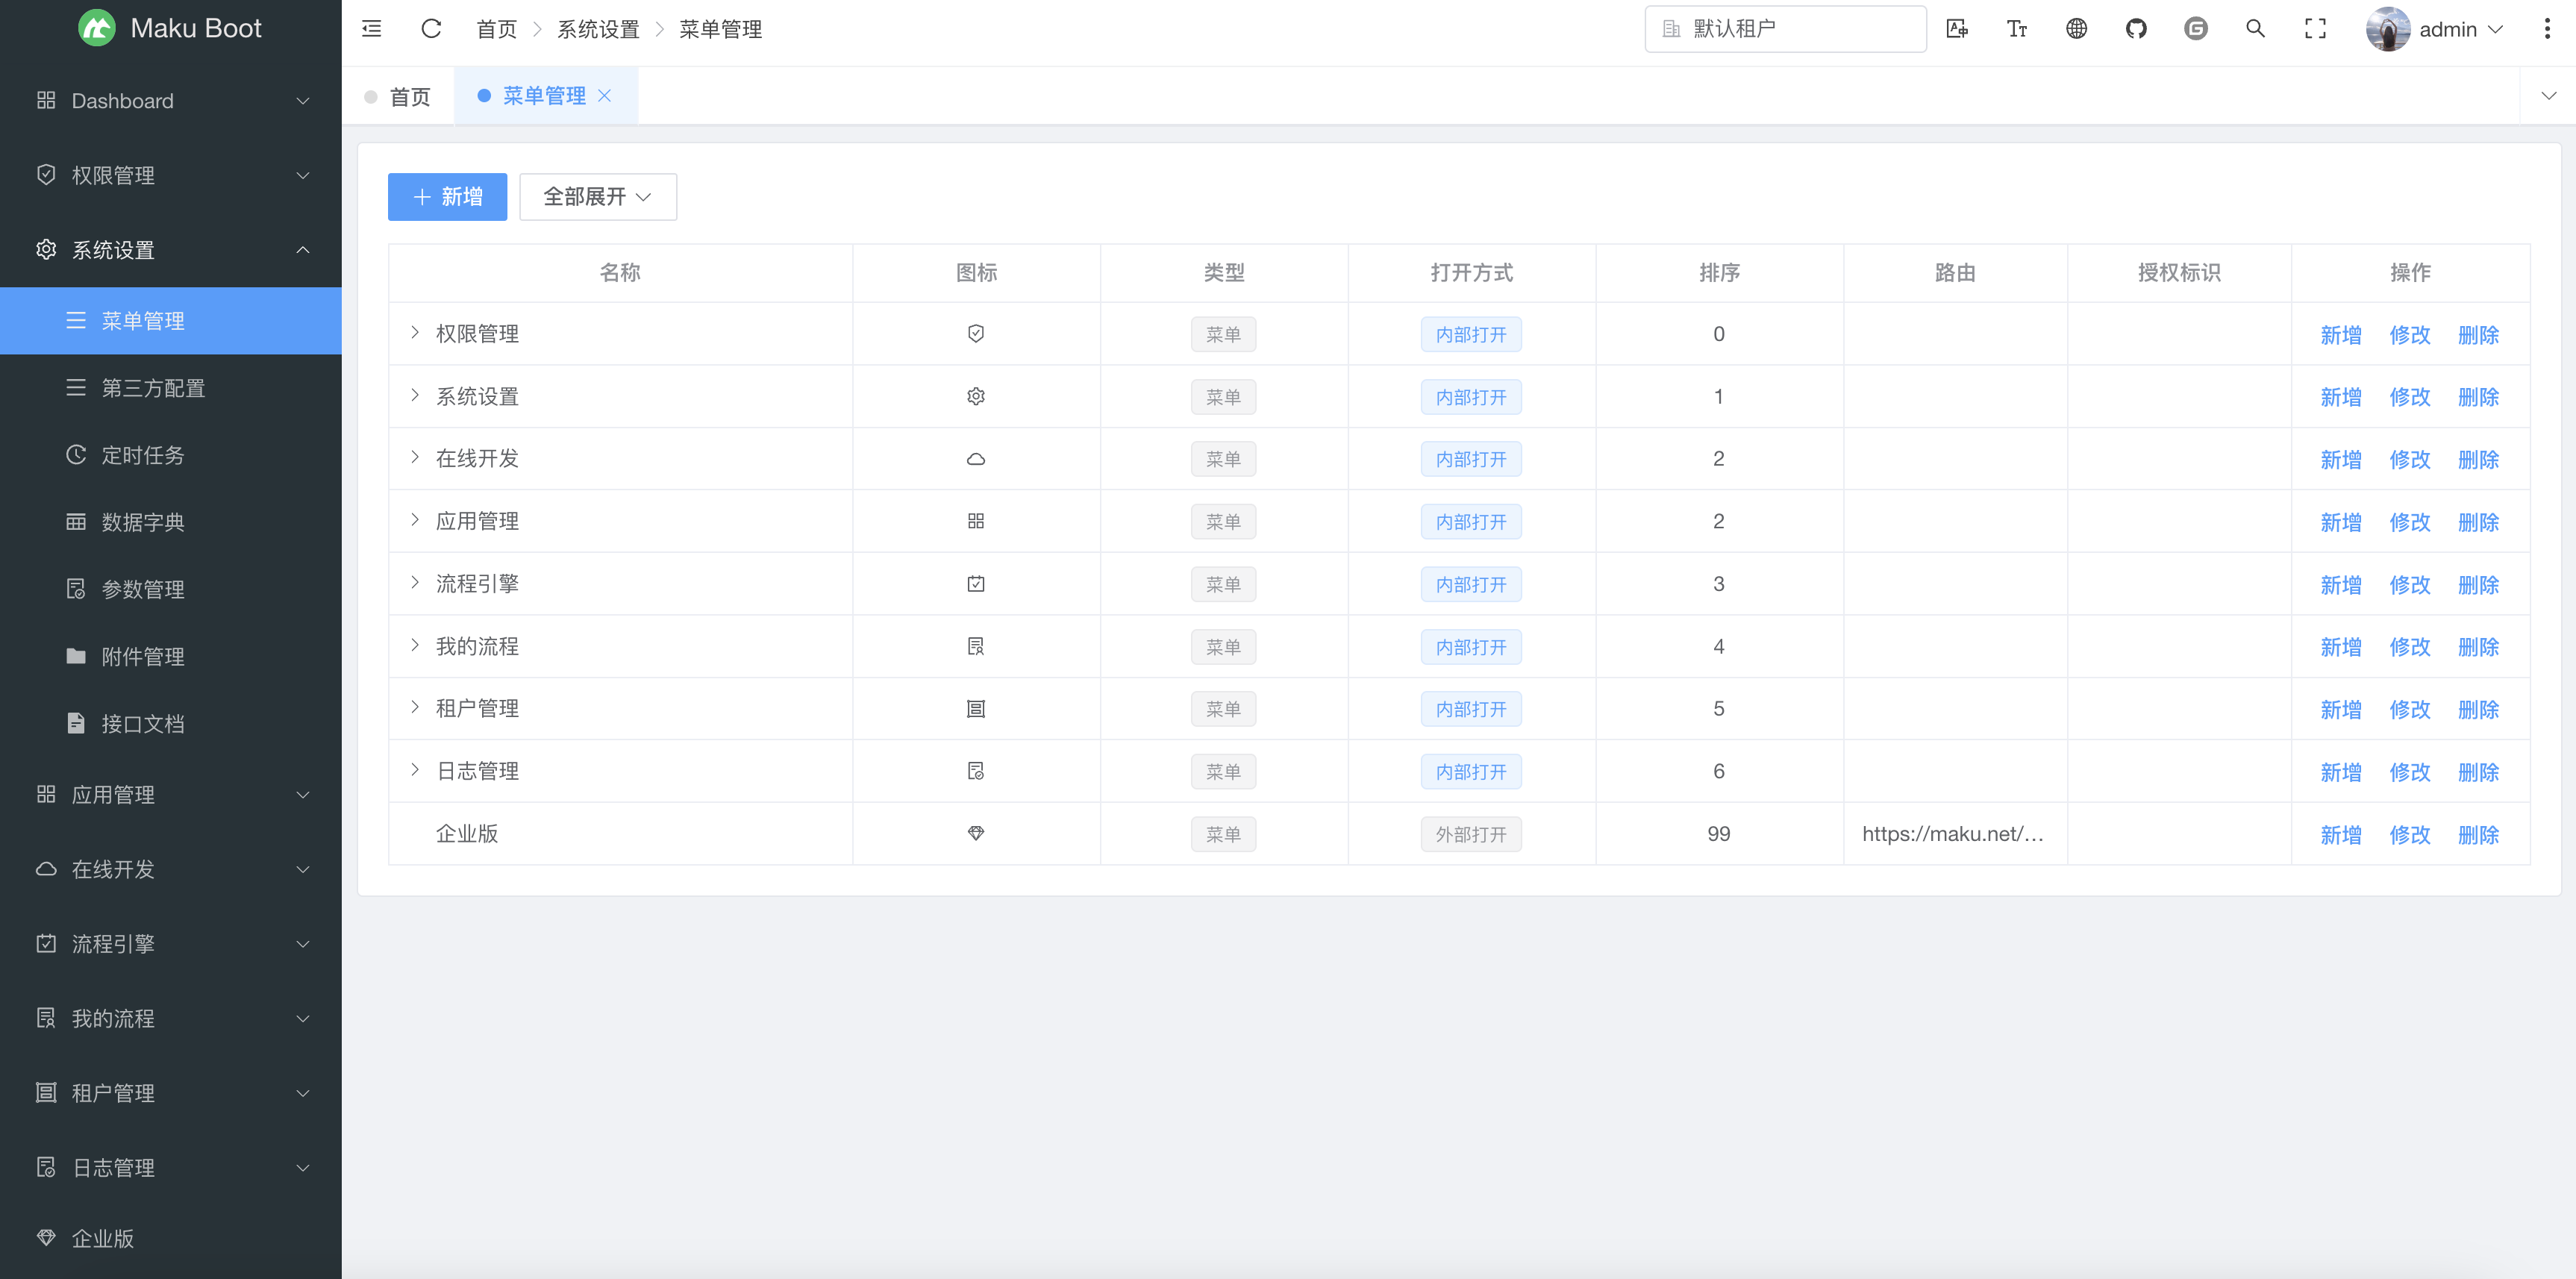
Task: Switch to the 首页 tab
Action: (408, 97)
